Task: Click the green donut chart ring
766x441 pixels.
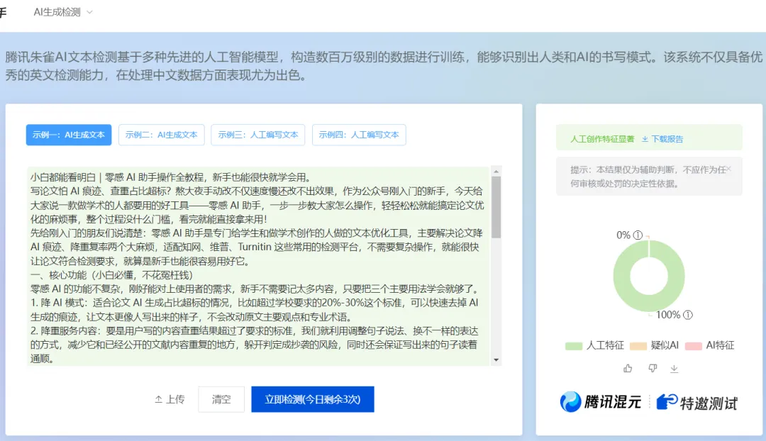Action: click(x=622, y=277)
